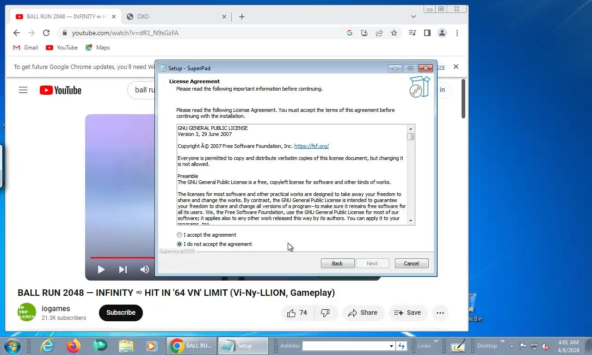The image size is (592, 355).
Task: Click the Chrome address bar URL
Action: pyautogui.click(x=125, y=33)
